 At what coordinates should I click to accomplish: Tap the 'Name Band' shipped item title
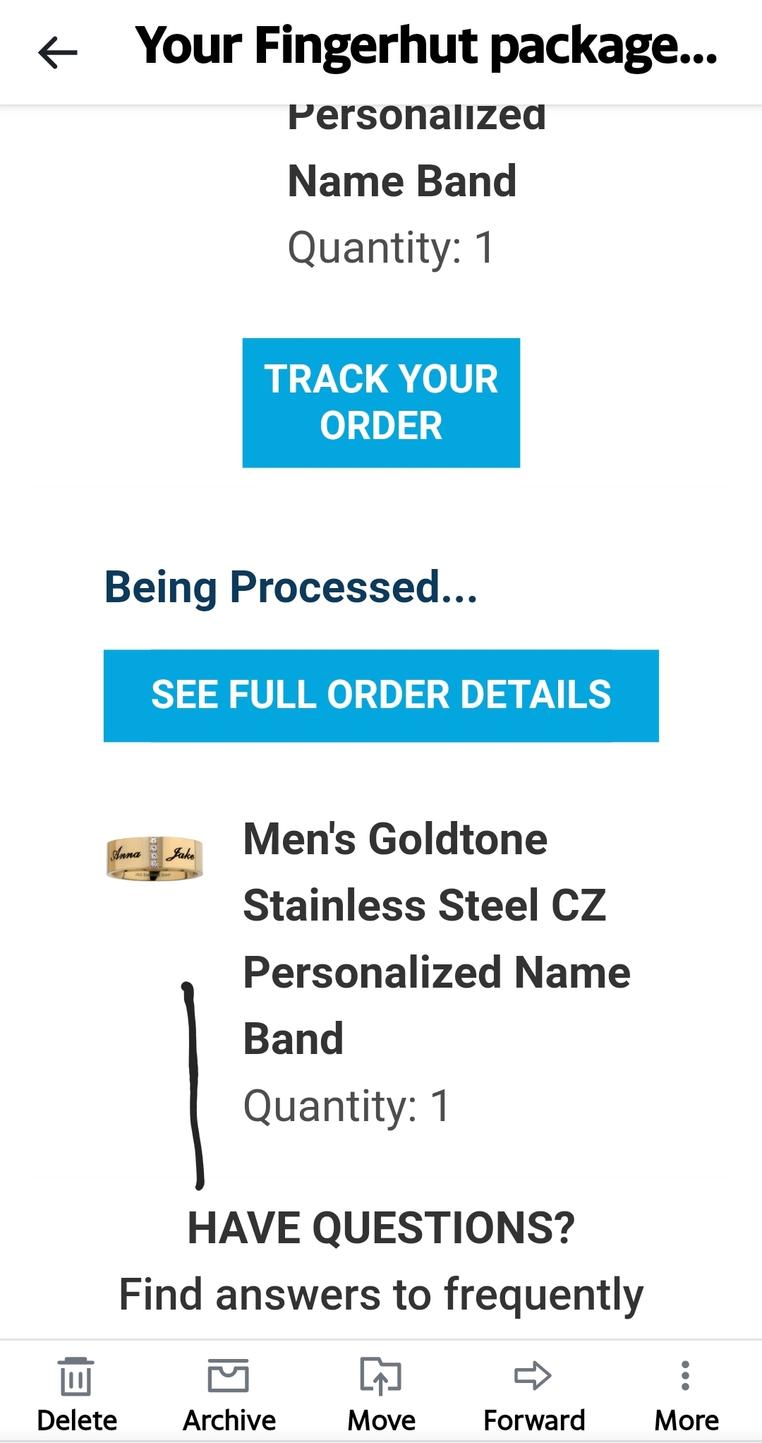click(x=402, y=181)
